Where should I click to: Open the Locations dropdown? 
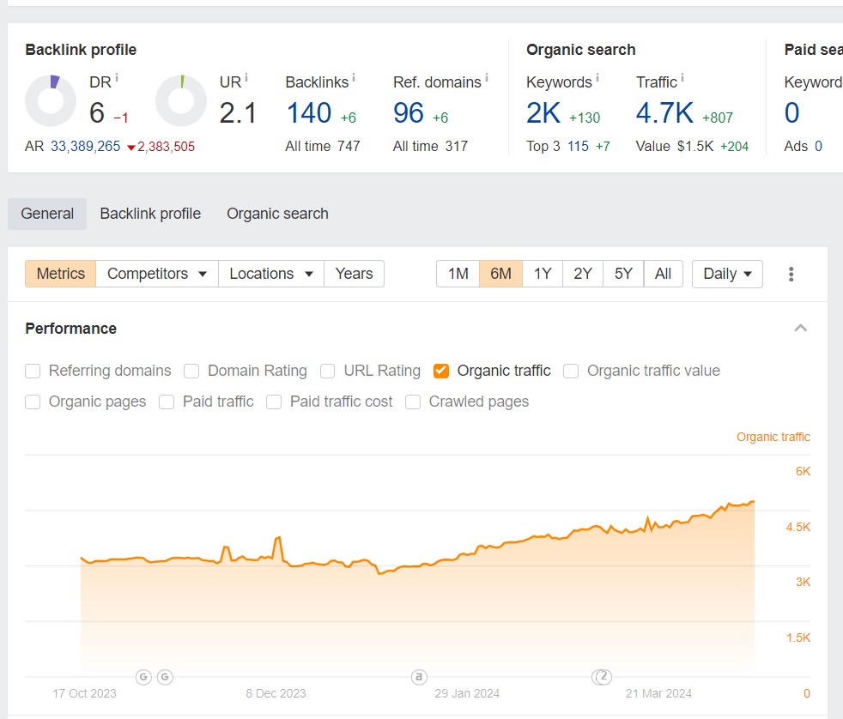271,274
